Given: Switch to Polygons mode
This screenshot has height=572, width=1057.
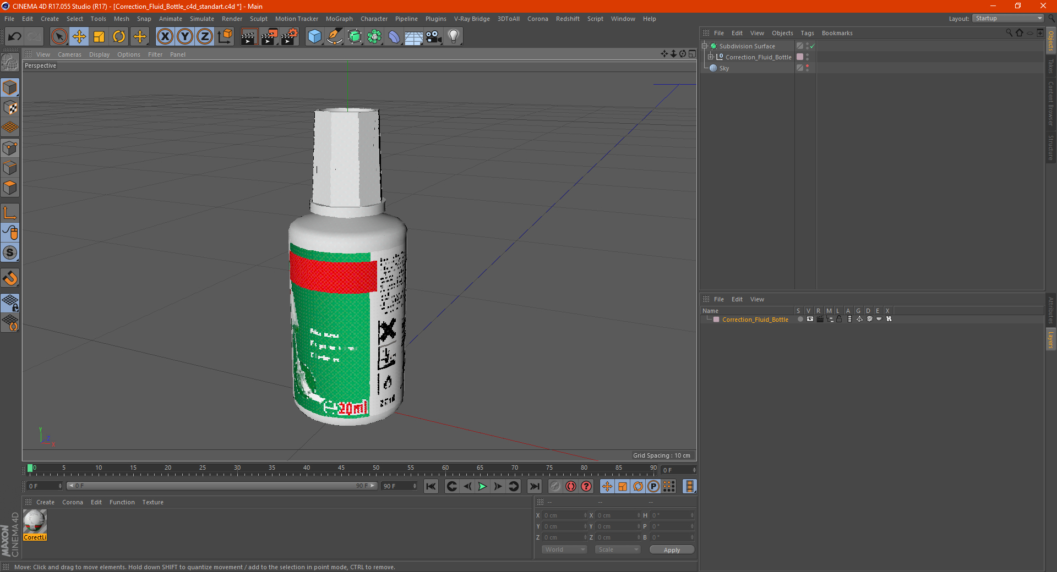Looking at the screenshot, I should click(10, 188).
